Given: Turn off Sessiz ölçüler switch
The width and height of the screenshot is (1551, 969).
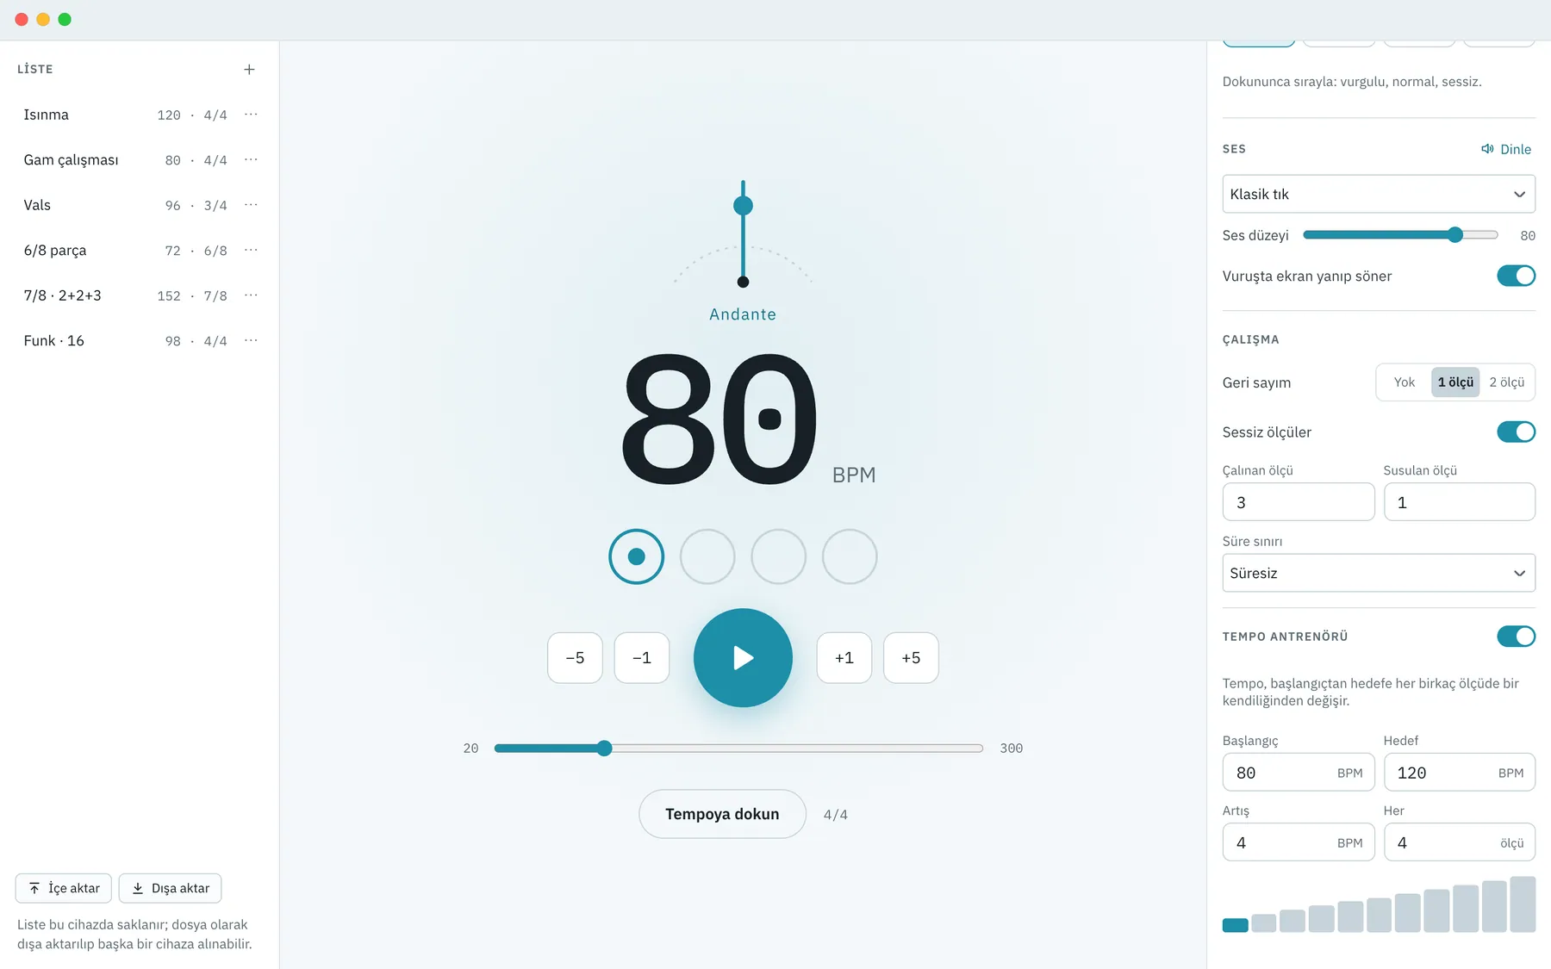Looking at the screenshot, I should click(x=1516, y=432).
